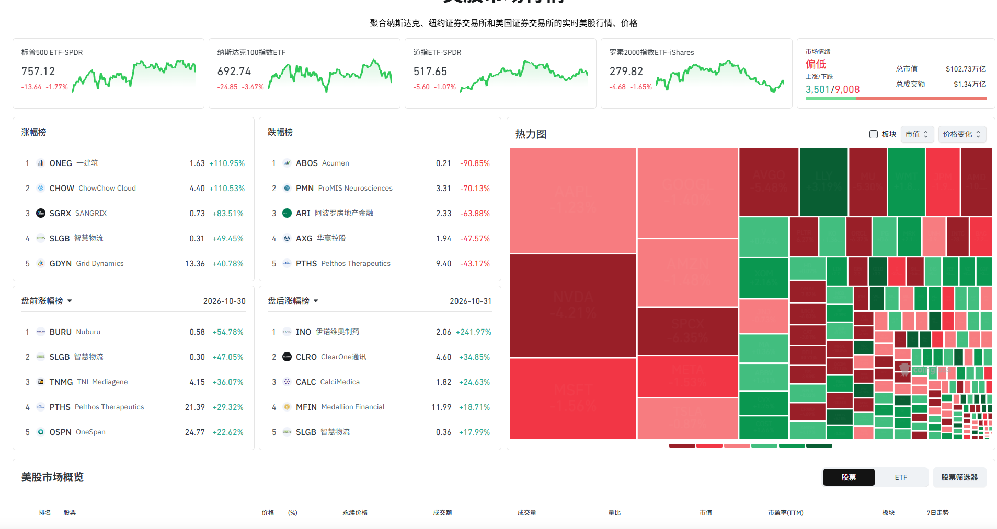This screenshot has width=997, height=529.
Task: Click the OSPN OneSpan logo icon
Action: pyautogui.click(x=41, y=432)
